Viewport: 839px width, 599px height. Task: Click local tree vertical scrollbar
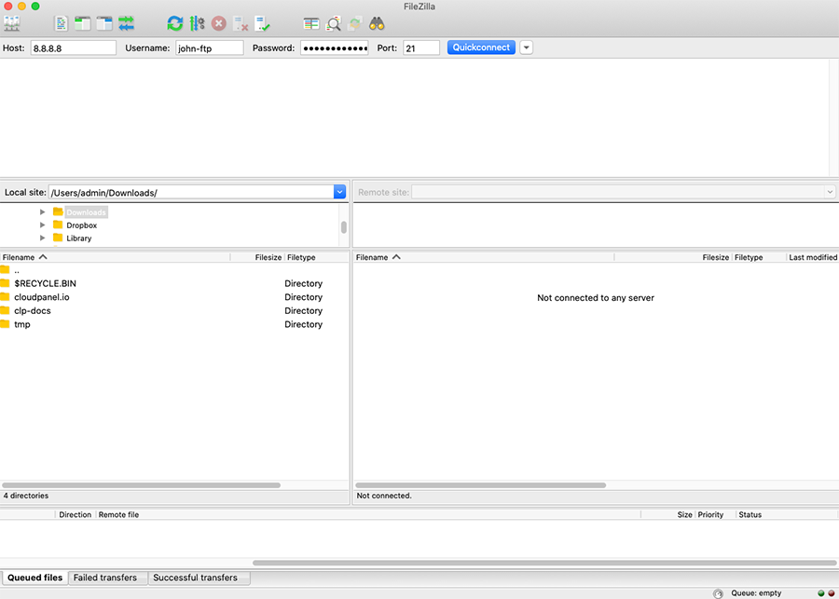343,226
